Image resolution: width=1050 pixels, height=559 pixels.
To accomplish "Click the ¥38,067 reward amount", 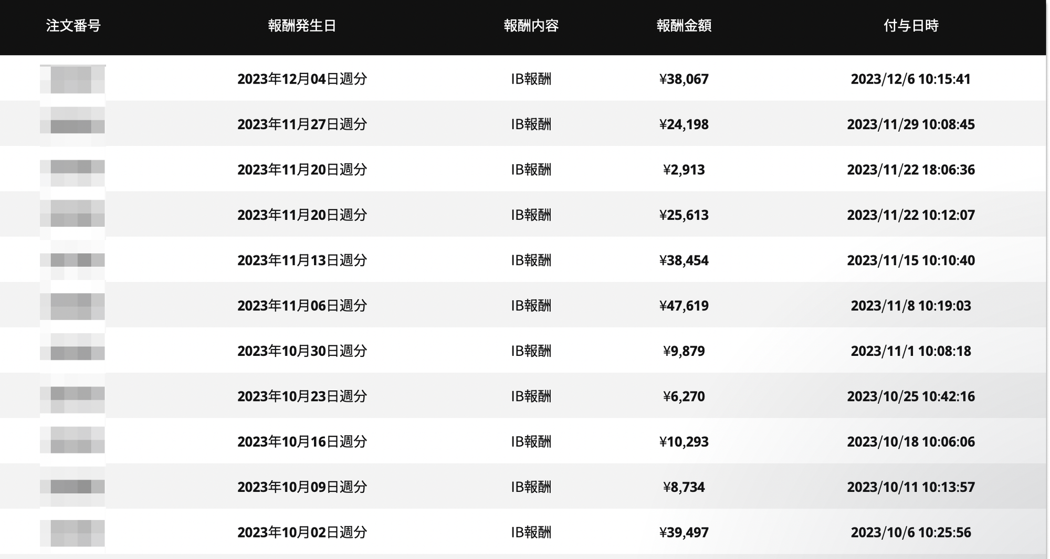I will click(x=684, y=79).
